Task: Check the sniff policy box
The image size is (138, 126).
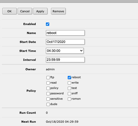Action: pyautogui.click(x=69, y=94)
